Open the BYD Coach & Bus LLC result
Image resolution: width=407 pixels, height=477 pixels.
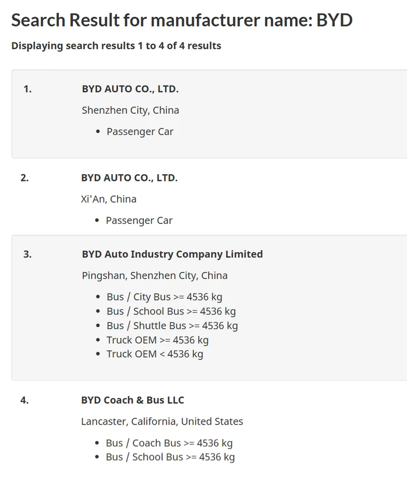coord(132,400)
